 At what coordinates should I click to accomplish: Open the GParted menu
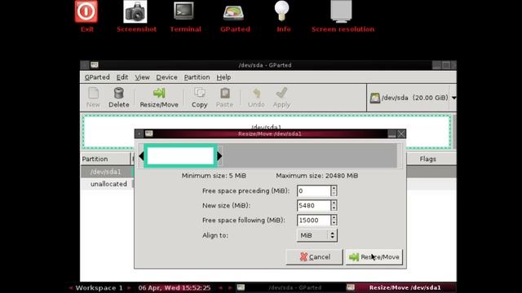pyautogui.click(x=97, y=77)
